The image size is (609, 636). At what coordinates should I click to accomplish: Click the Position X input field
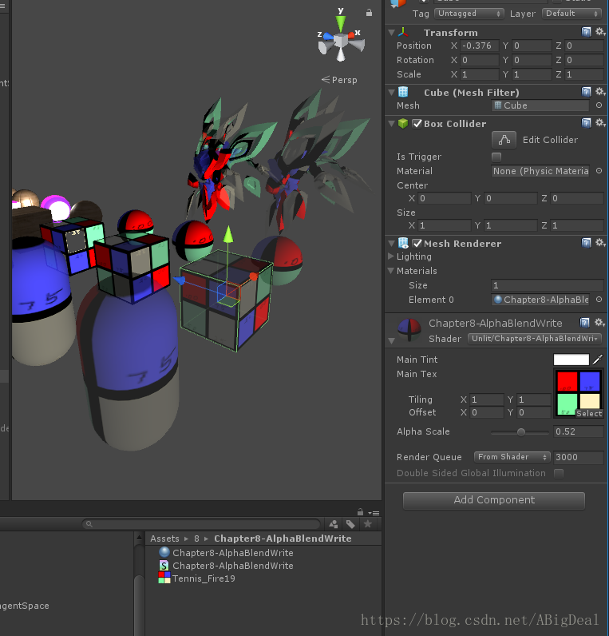coord(480,46)
